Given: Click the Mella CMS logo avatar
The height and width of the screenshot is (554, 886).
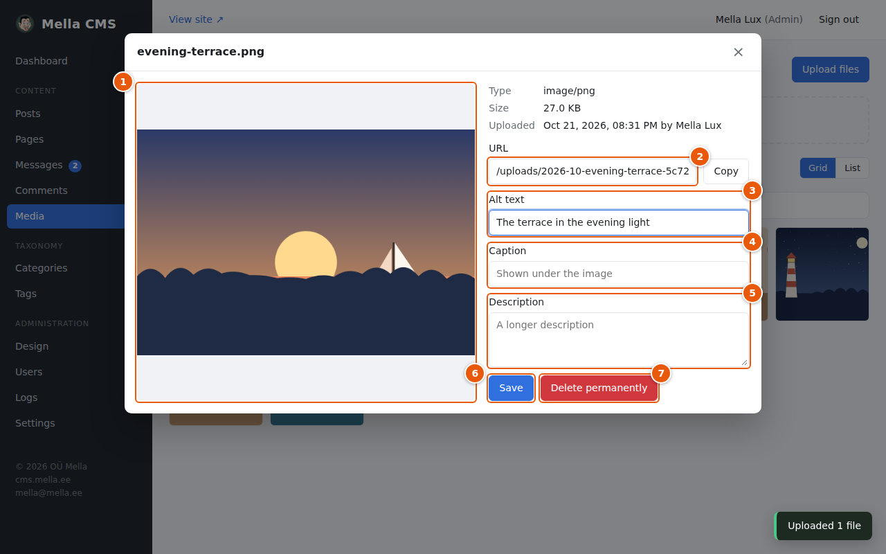Looking at the screenshot, I should (25, 24).
